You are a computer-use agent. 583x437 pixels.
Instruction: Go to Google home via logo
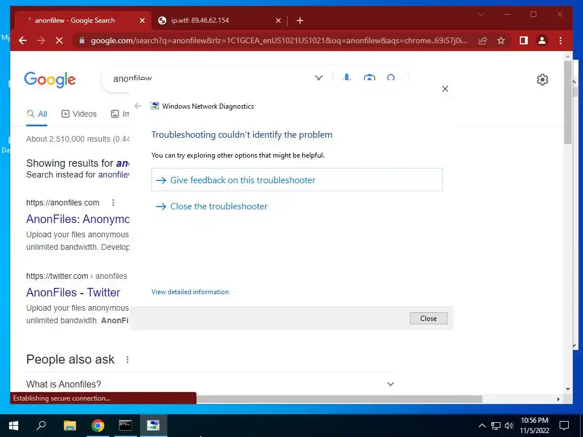pyautogui.click(x=50, y=80)
